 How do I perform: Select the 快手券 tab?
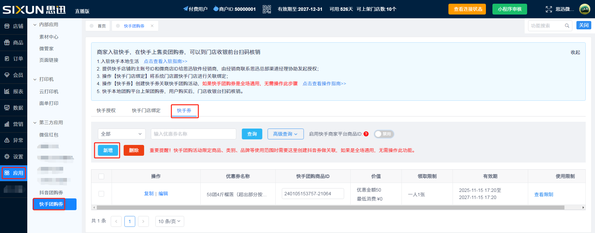click(x=184, y=111)
